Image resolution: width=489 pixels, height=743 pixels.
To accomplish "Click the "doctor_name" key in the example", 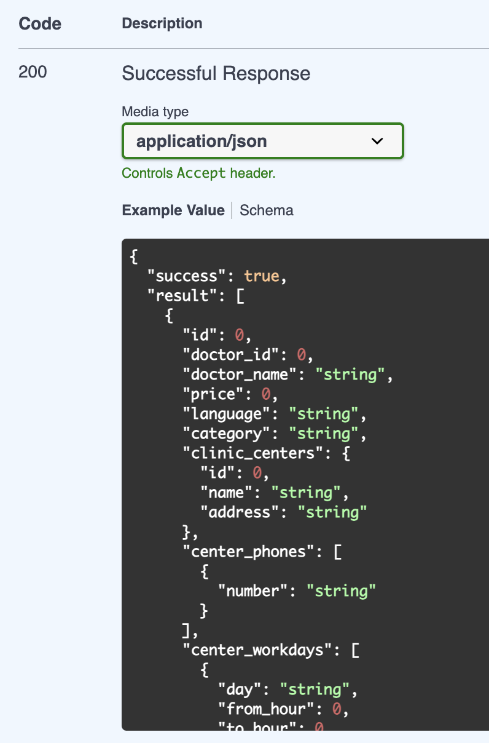I will 244,375.
